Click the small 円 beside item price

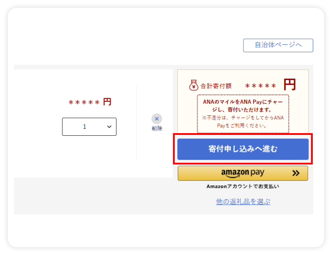point(107,102)
